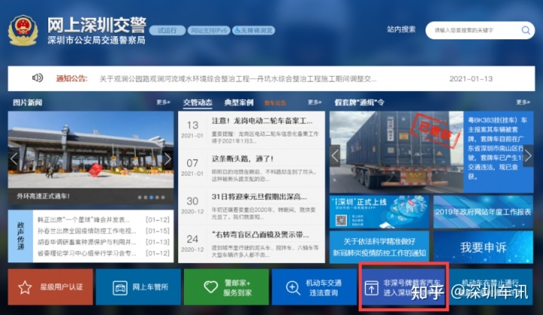
Task: Open 更多 link beside 图片新闻
Action: 163,102
